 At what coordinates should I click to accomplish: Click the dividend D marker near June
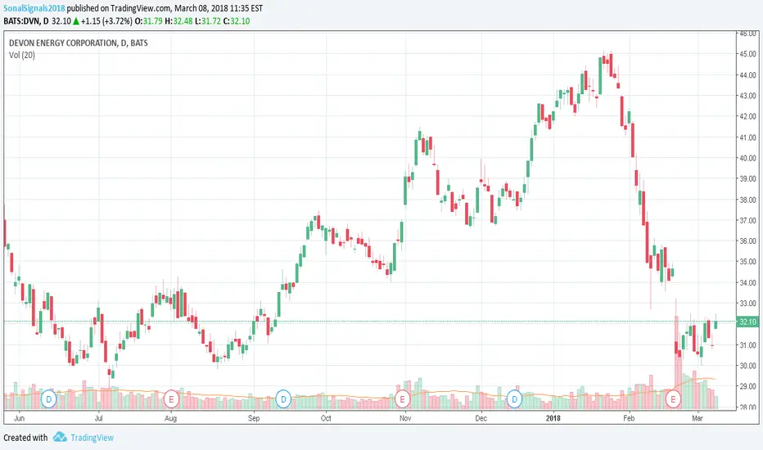pyautogui.click(x=48, y=399)
